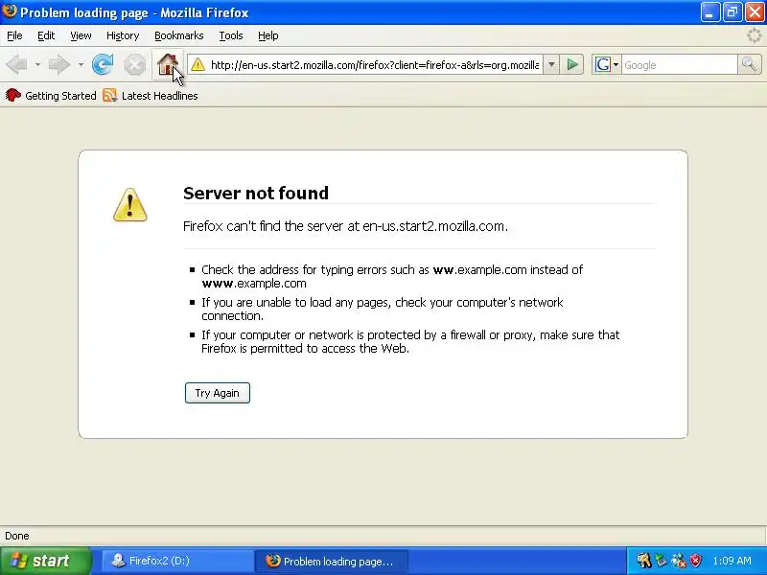Open the Getting Started bookmark
This screenshot has height=575, width=767.
(51, 96)
